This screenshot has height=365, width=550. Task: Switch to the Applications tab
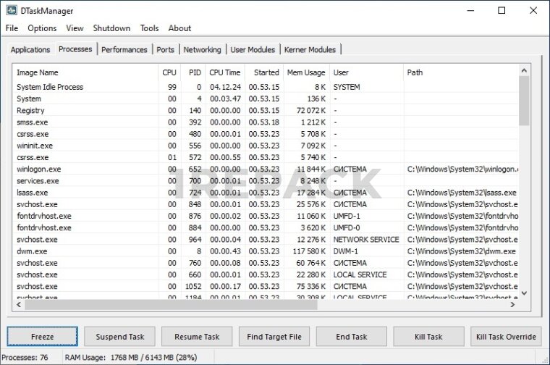click(30, 50)
